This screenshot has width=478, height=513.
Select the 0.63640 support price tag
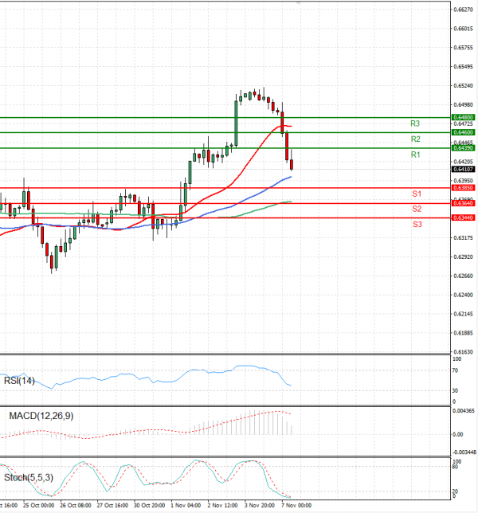464,203
